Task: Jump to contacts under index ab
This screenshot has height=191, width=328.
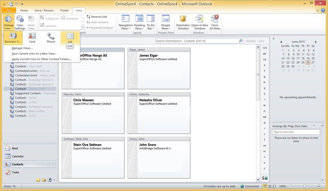Action: [265, 54]
